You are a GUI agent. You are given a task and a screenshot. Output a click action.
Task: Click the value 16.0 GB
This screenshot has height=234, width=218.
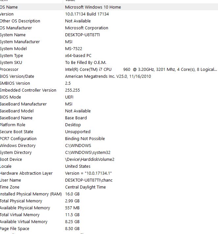72,194
